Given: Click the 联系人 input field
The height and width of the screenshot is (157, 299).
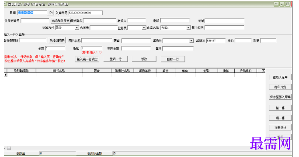Looking at the screenshot, I should point(137,20).
